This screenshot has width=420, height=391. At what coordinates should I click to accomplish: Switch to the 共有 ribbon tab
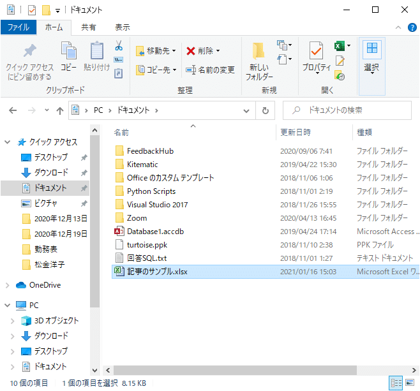88,27
